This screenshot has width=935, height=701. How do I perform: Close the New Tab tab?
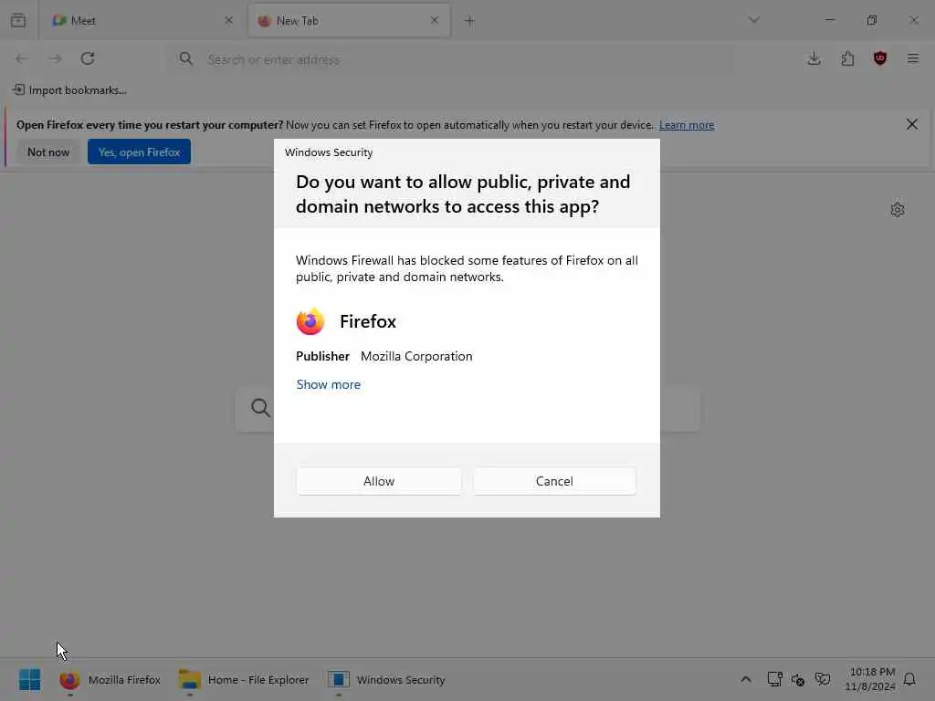click(435, 20)
